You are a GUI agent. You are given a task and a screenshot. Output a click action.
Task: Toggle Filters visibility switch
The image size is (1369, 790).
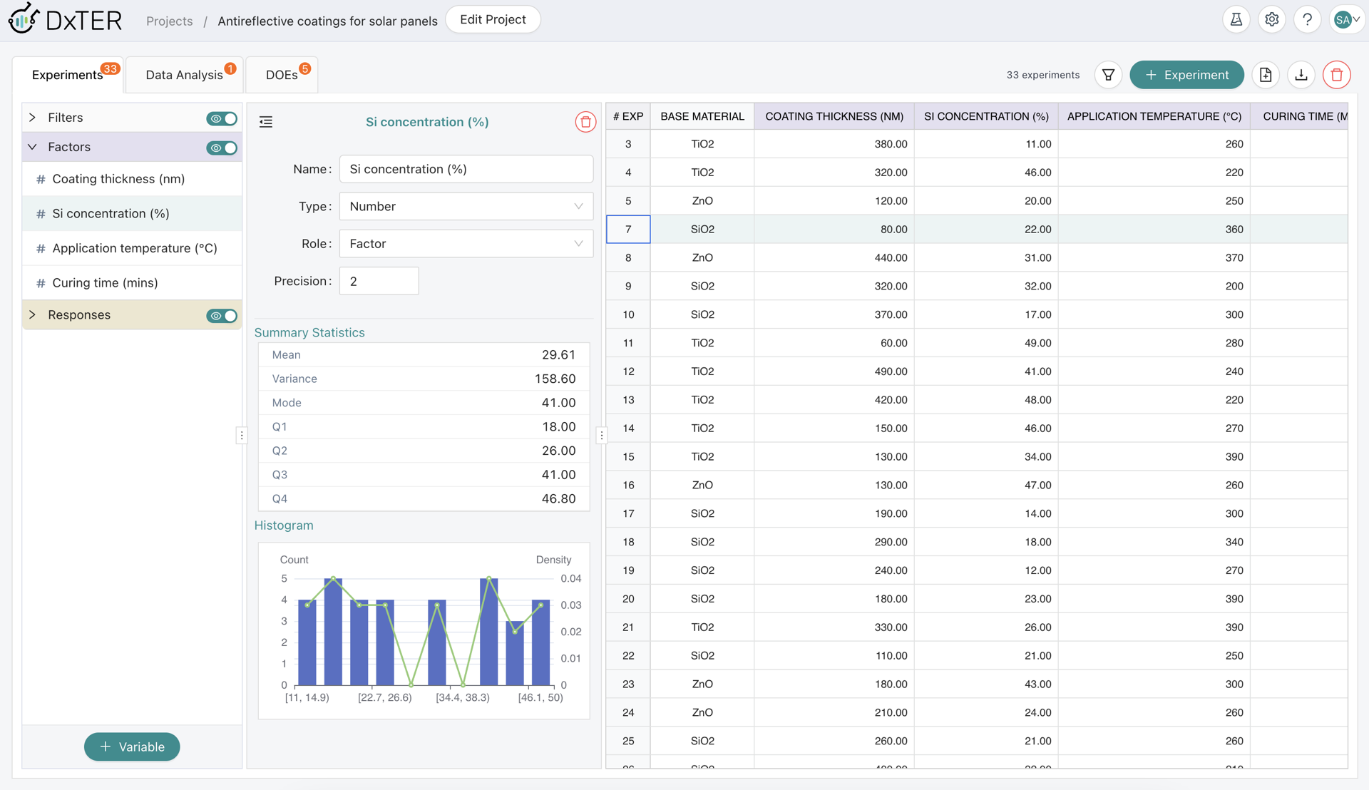[222, 118]
